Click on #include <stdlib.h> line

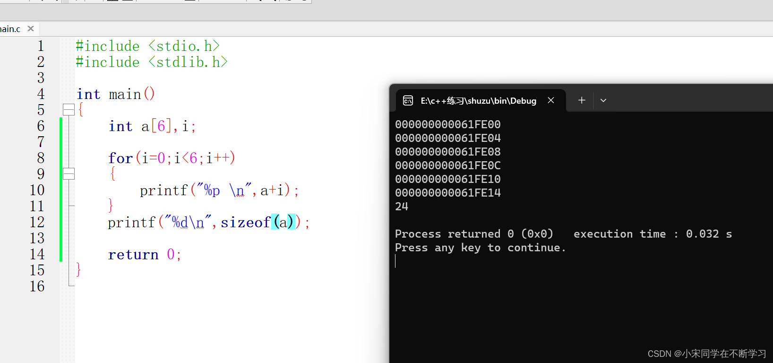click(152, 62)
